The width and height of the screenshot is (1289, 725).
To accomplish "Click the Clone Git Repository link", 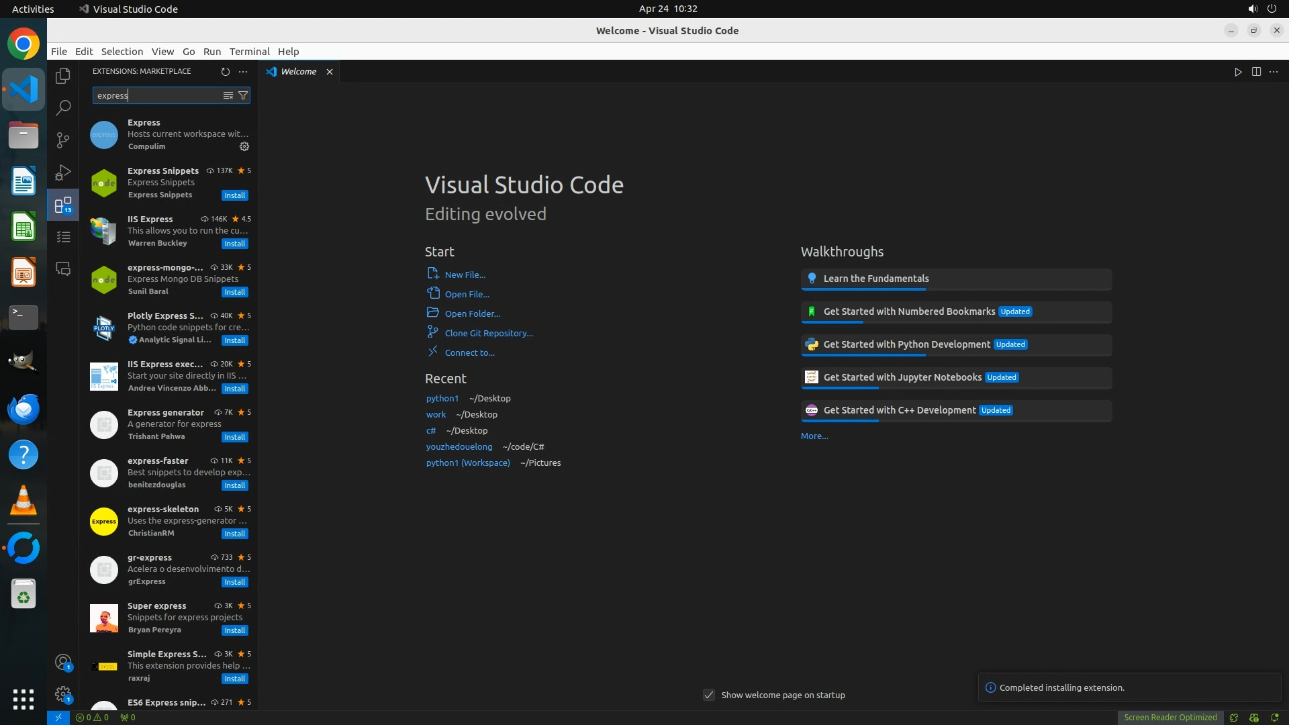I will point(488,333).
